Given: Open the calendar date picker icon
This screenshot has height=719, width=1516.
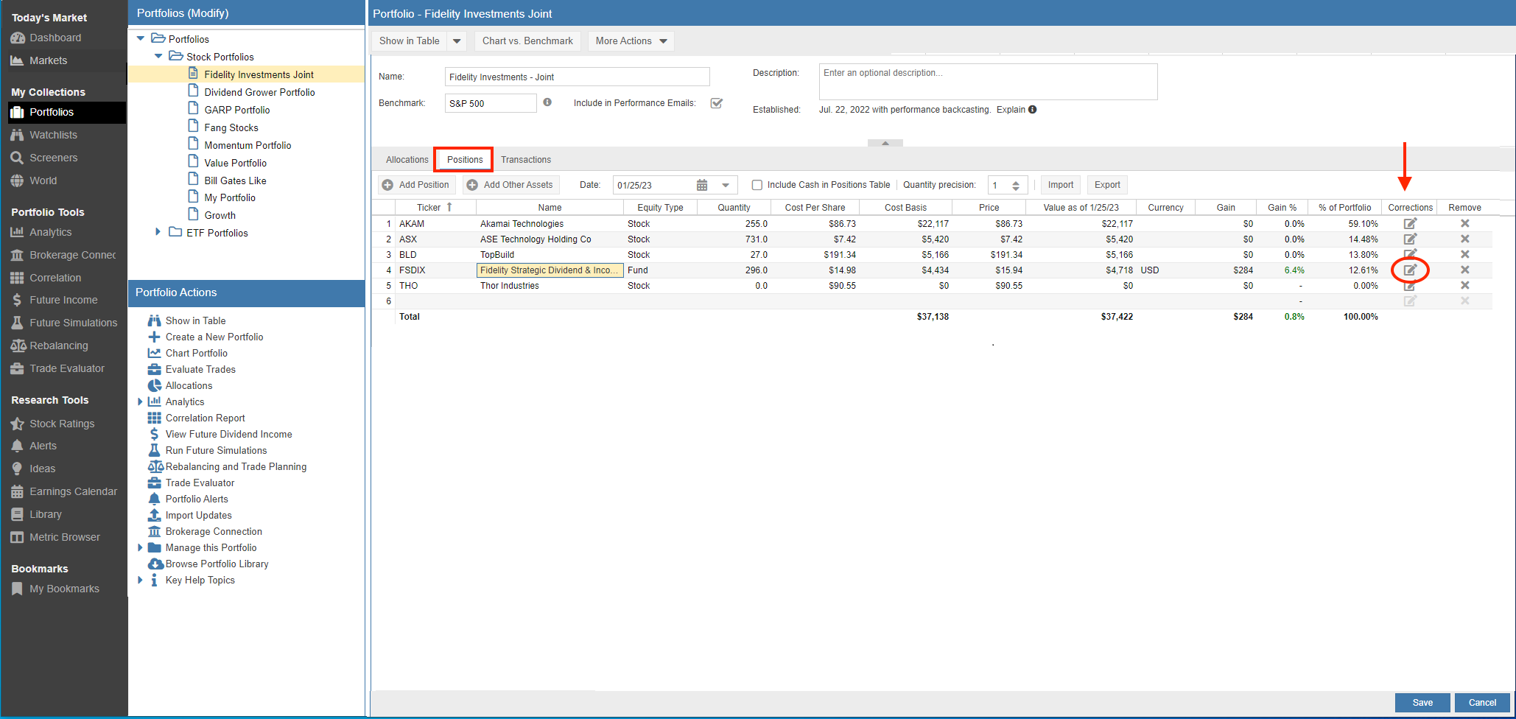Looking at the screenshot, I should coord(702,185).
